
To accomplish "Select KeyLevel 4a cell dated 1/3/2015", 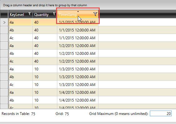I will [21, 69].
